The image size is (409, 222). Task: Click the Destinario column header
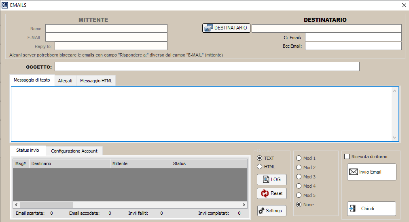pos(69,163)
